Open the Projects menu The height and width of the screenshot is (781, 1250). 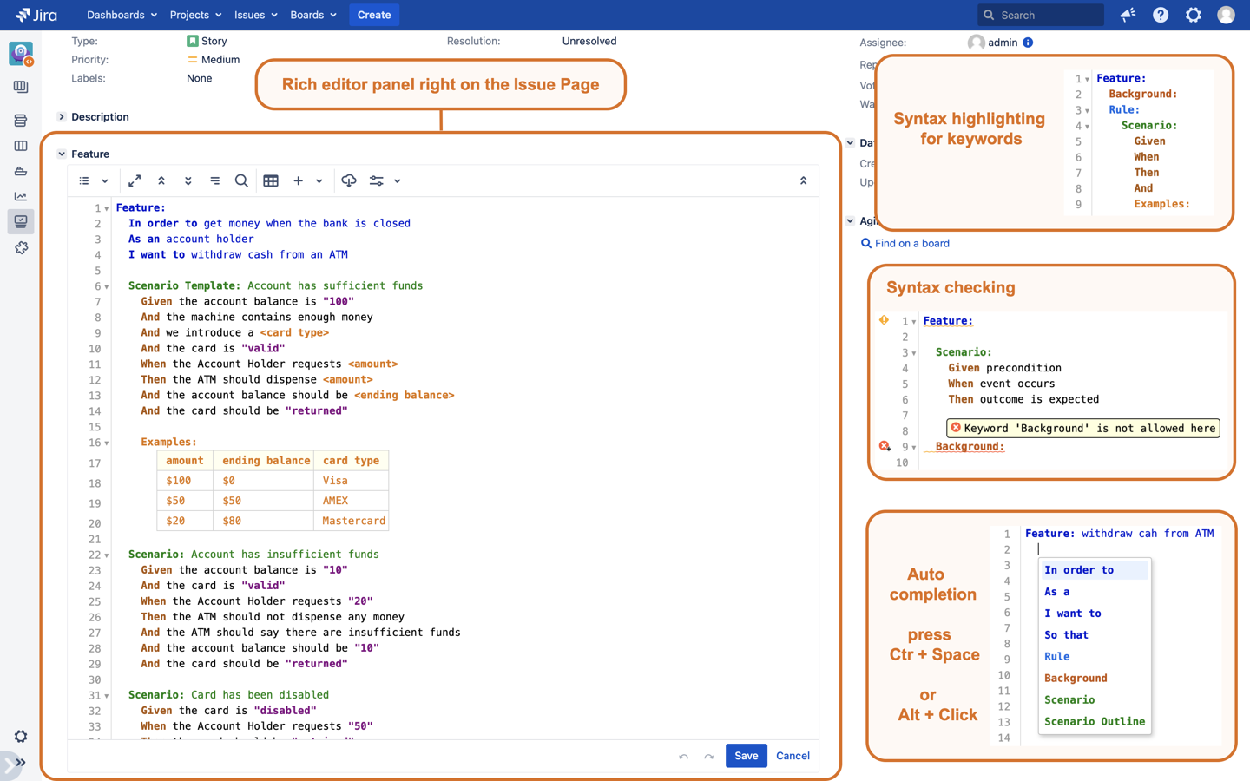tap(195, 15)
